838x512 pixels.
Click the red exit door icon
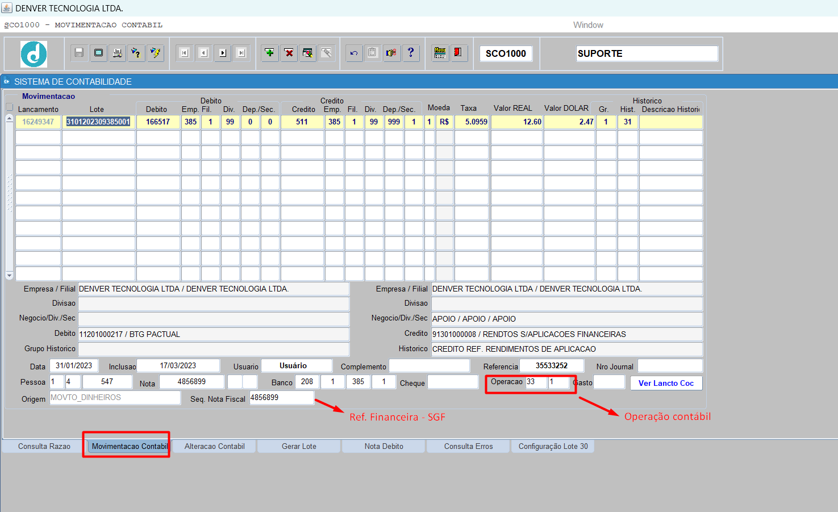pyautogui.click(x=458, y=53)
